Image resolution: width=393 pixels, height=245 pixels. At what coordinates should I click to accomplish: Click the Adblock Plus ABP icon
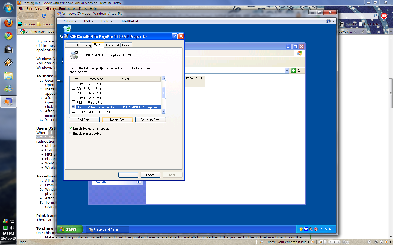[384, 16]
